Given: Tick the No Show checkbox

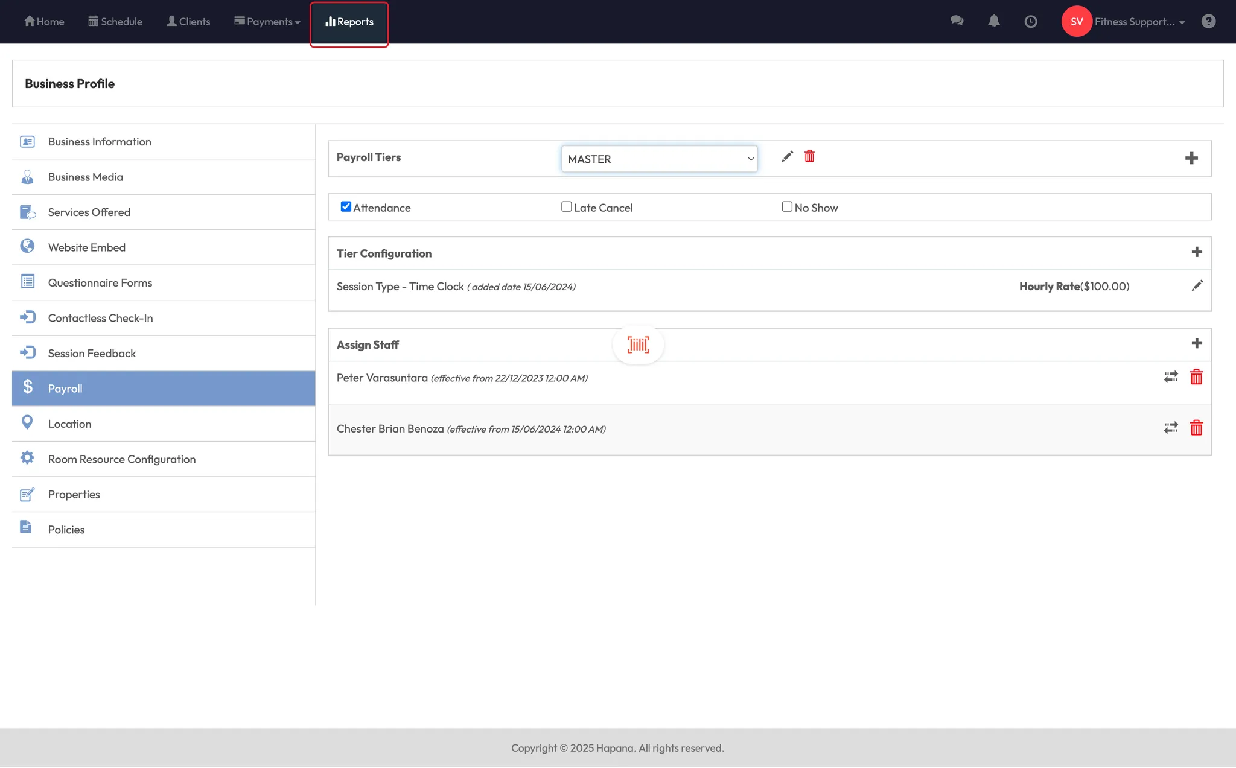Looking at the screenshot, I should tap(786, 207).
